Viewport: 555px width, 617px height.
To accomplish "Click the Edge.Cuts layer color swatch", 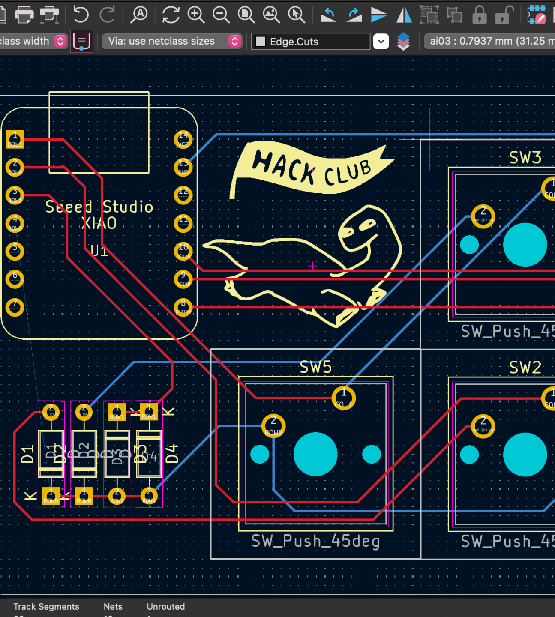I will (260, 41).
